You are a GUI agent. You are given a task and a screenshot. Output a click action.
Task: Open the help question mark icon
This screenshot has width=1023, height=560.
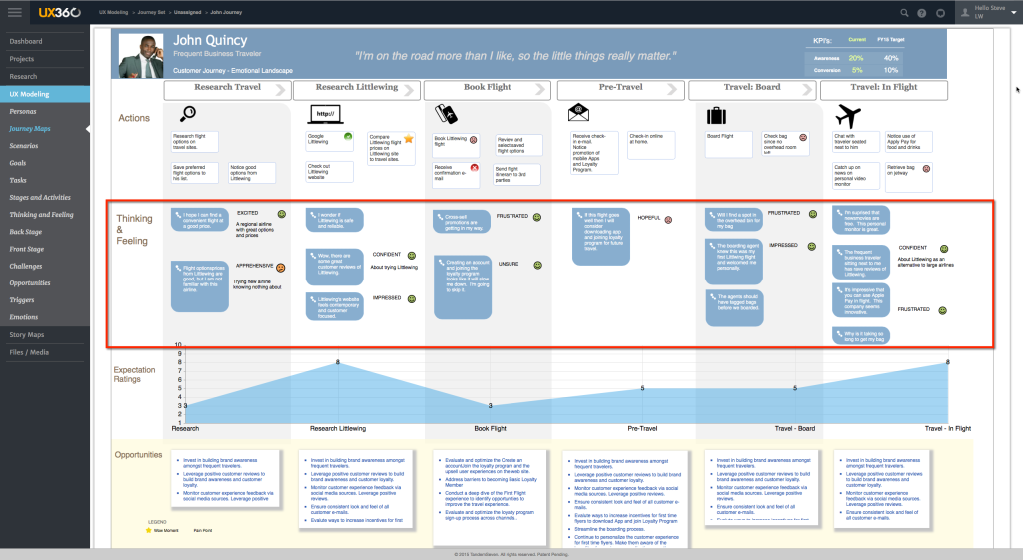pyautogui.click(x=922, y=12)
